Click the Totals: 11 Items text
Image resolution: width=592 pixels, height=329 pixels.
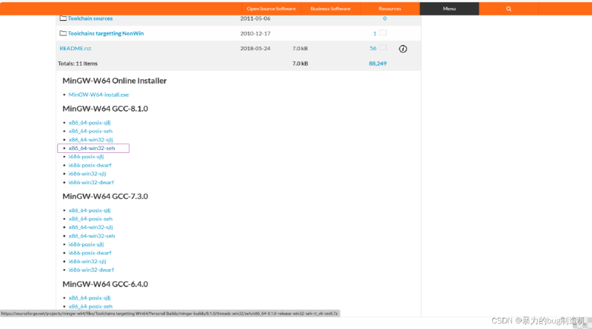click(x=78, y=64)
